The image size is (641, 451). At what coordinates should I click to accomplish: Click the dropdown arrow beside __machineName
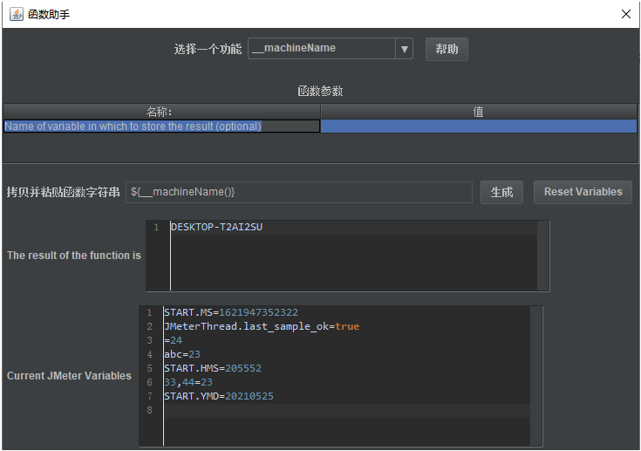(405, 49)
